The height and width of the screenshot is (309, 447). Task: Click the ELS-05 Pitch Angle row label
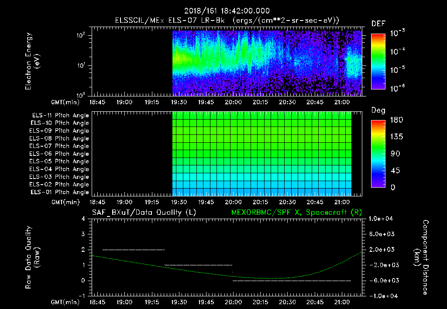click(59, 161)
